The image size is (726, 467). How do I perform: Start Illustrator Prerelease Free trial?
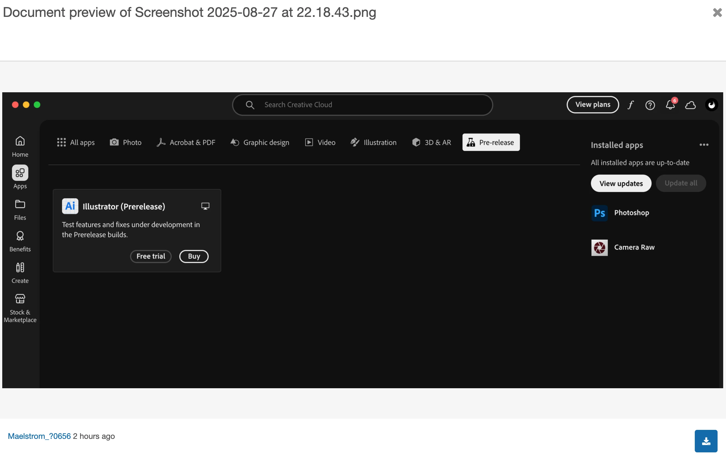151,256
